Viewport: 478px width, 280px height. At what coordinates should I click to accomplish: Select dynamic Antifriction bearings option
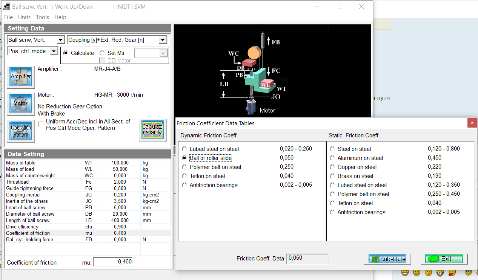(184, 185)
